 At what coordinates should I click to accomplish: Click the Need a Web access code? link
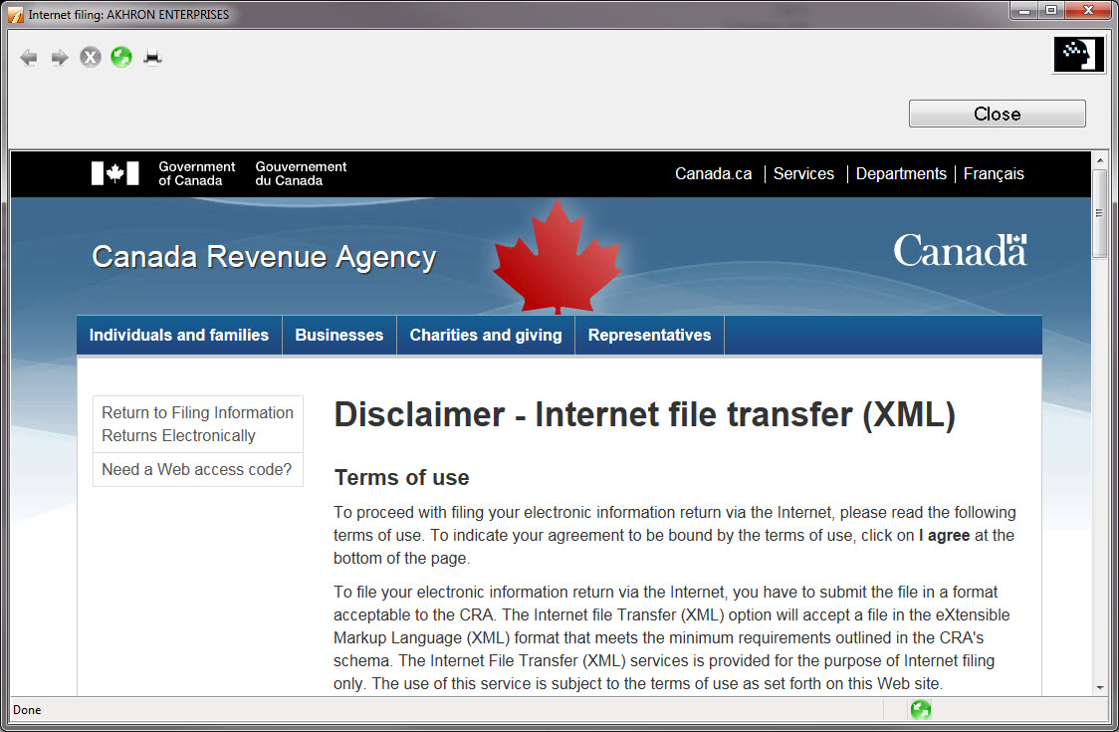198,469
